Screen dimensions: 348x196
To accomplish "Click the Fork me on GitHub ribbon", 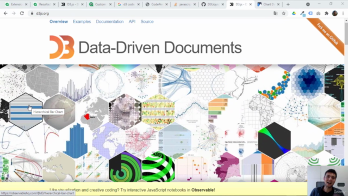I will [327, 35].
